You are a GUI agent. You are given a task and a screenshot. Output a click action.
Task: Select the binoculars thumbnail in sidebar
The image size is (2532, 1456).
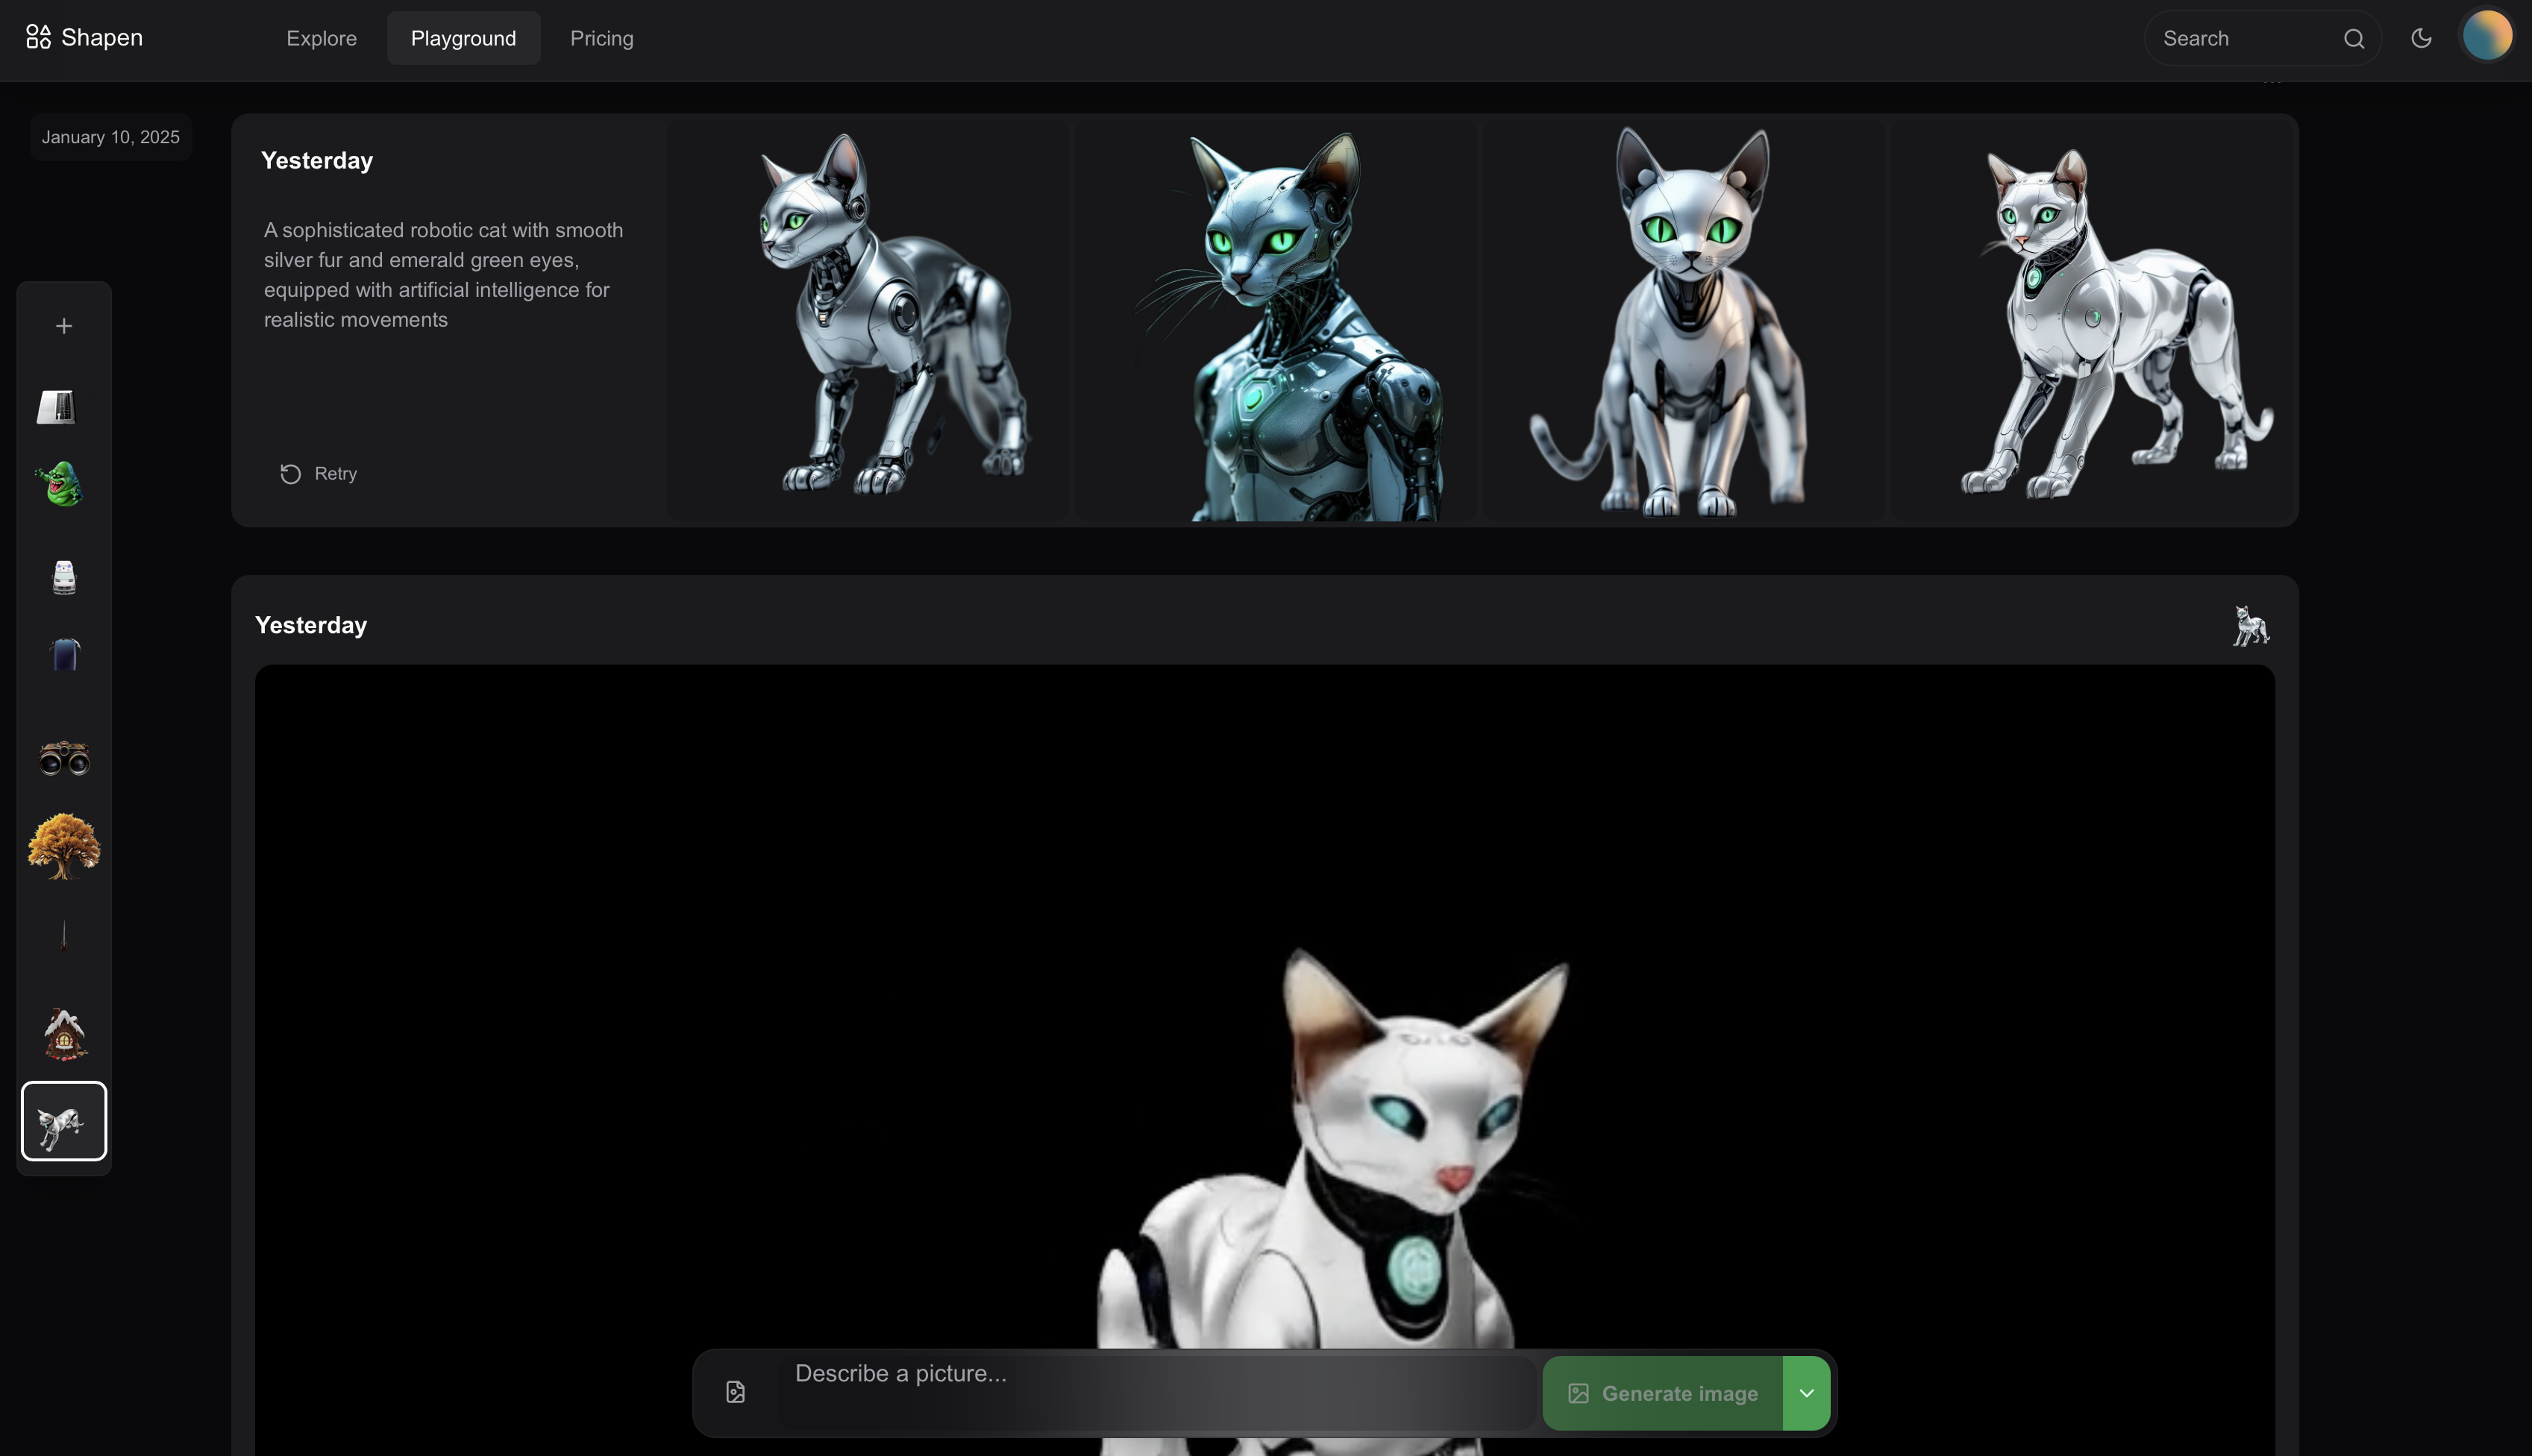(x=64, y=758)
